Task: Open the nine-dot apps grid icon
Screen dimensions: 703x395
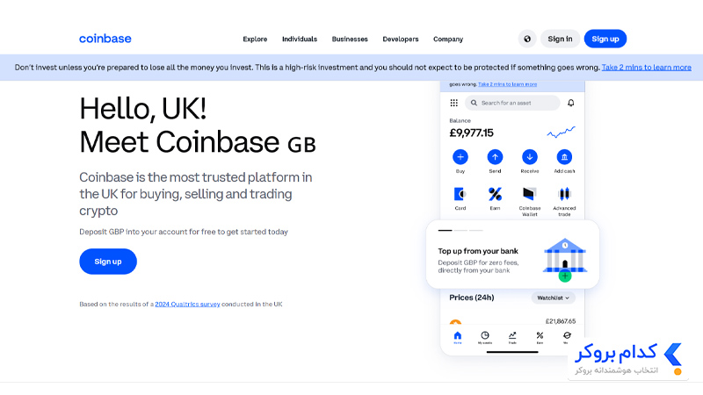Action: pyautogui.click(x=453, y=103)
